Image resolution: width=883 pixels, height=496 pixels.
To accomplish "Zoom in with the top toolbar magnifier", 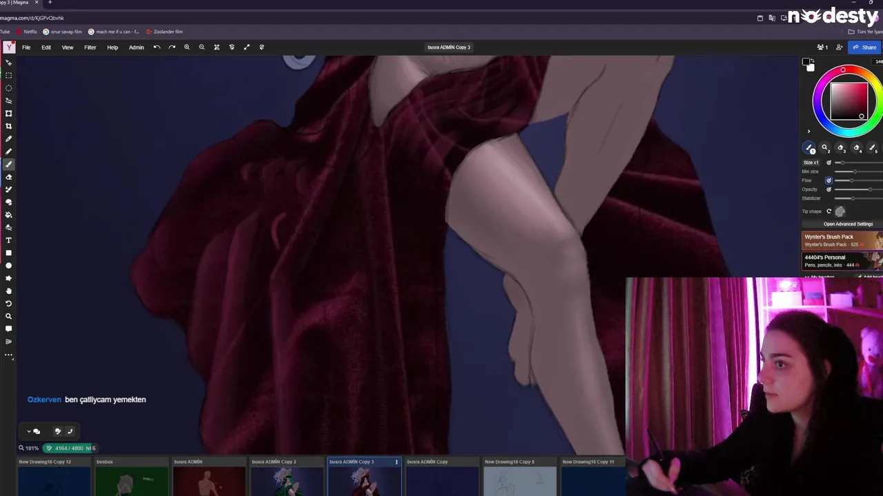I will pos(187,47).
